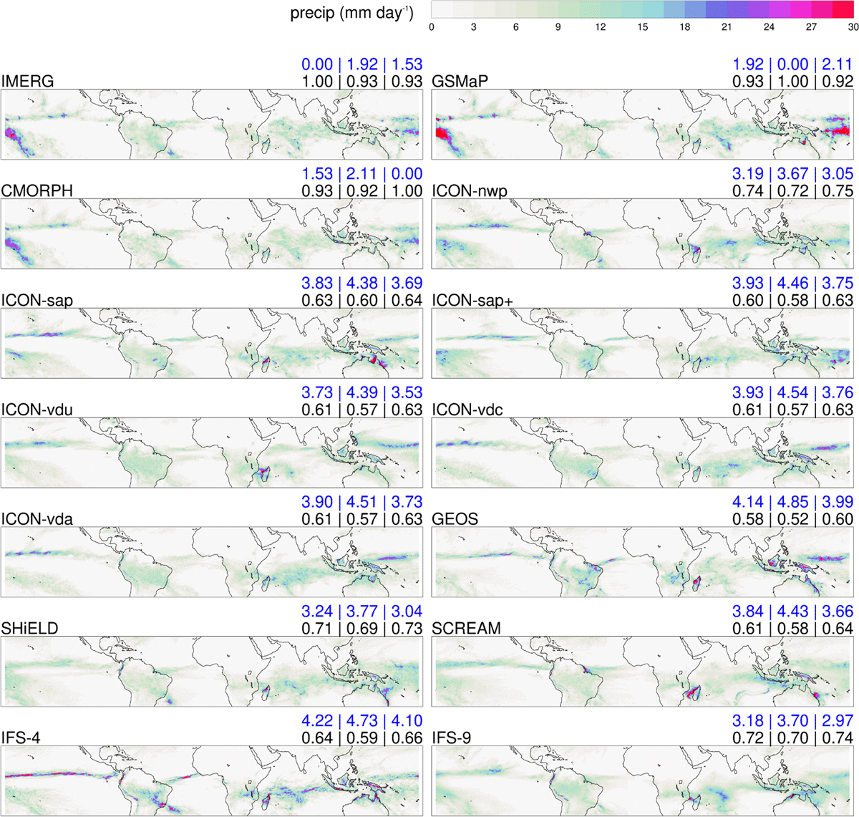The image size is (859, 817).
Task: Click the ICON-sap map panel
Action: [213, 344]
